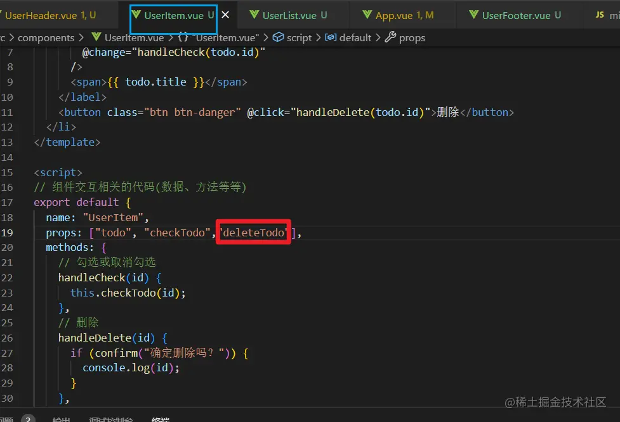Click the "todo" prop string
The height and width of the screenshot is (422, 620).
pos(113,233)
